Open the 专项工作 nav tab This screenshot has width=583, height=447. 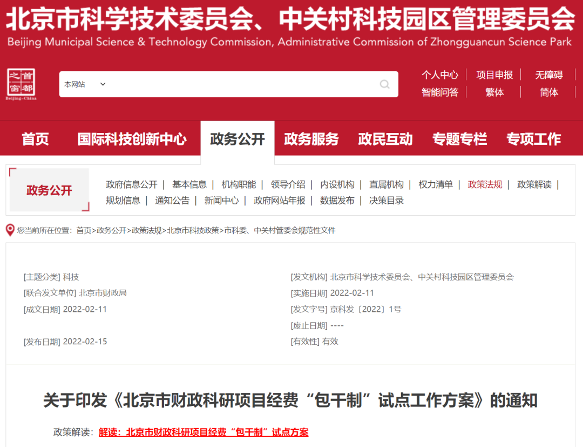click(x=533, y=139)
